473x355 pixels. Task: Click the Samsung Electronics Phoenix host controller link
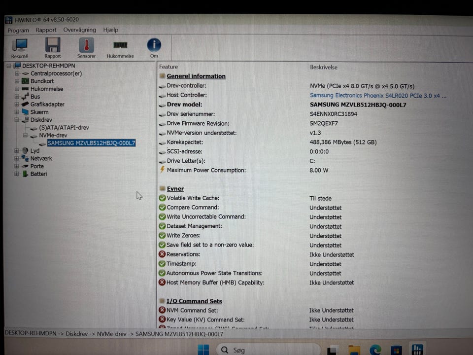pyautogui.click(x=378, y=95)
